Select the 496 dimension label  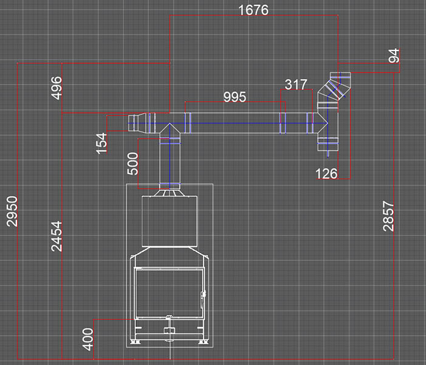tap(57, 88)
